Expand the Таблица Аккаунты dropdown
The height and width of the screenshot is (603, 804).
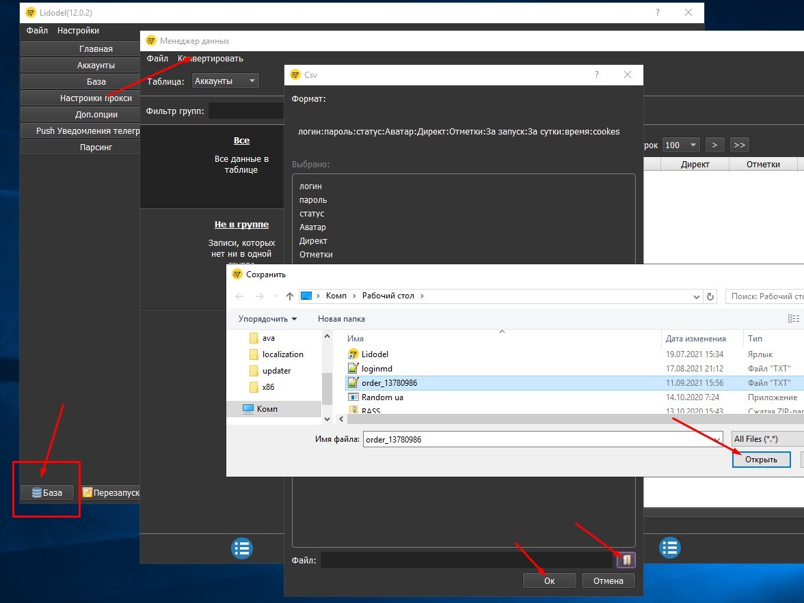(x=225, y=81)
